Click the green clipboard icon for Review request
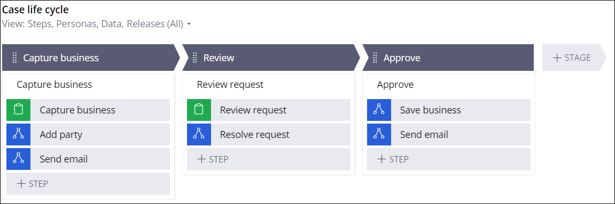The width and height of the screenshot is (615, 204). (x=199, y=110)
